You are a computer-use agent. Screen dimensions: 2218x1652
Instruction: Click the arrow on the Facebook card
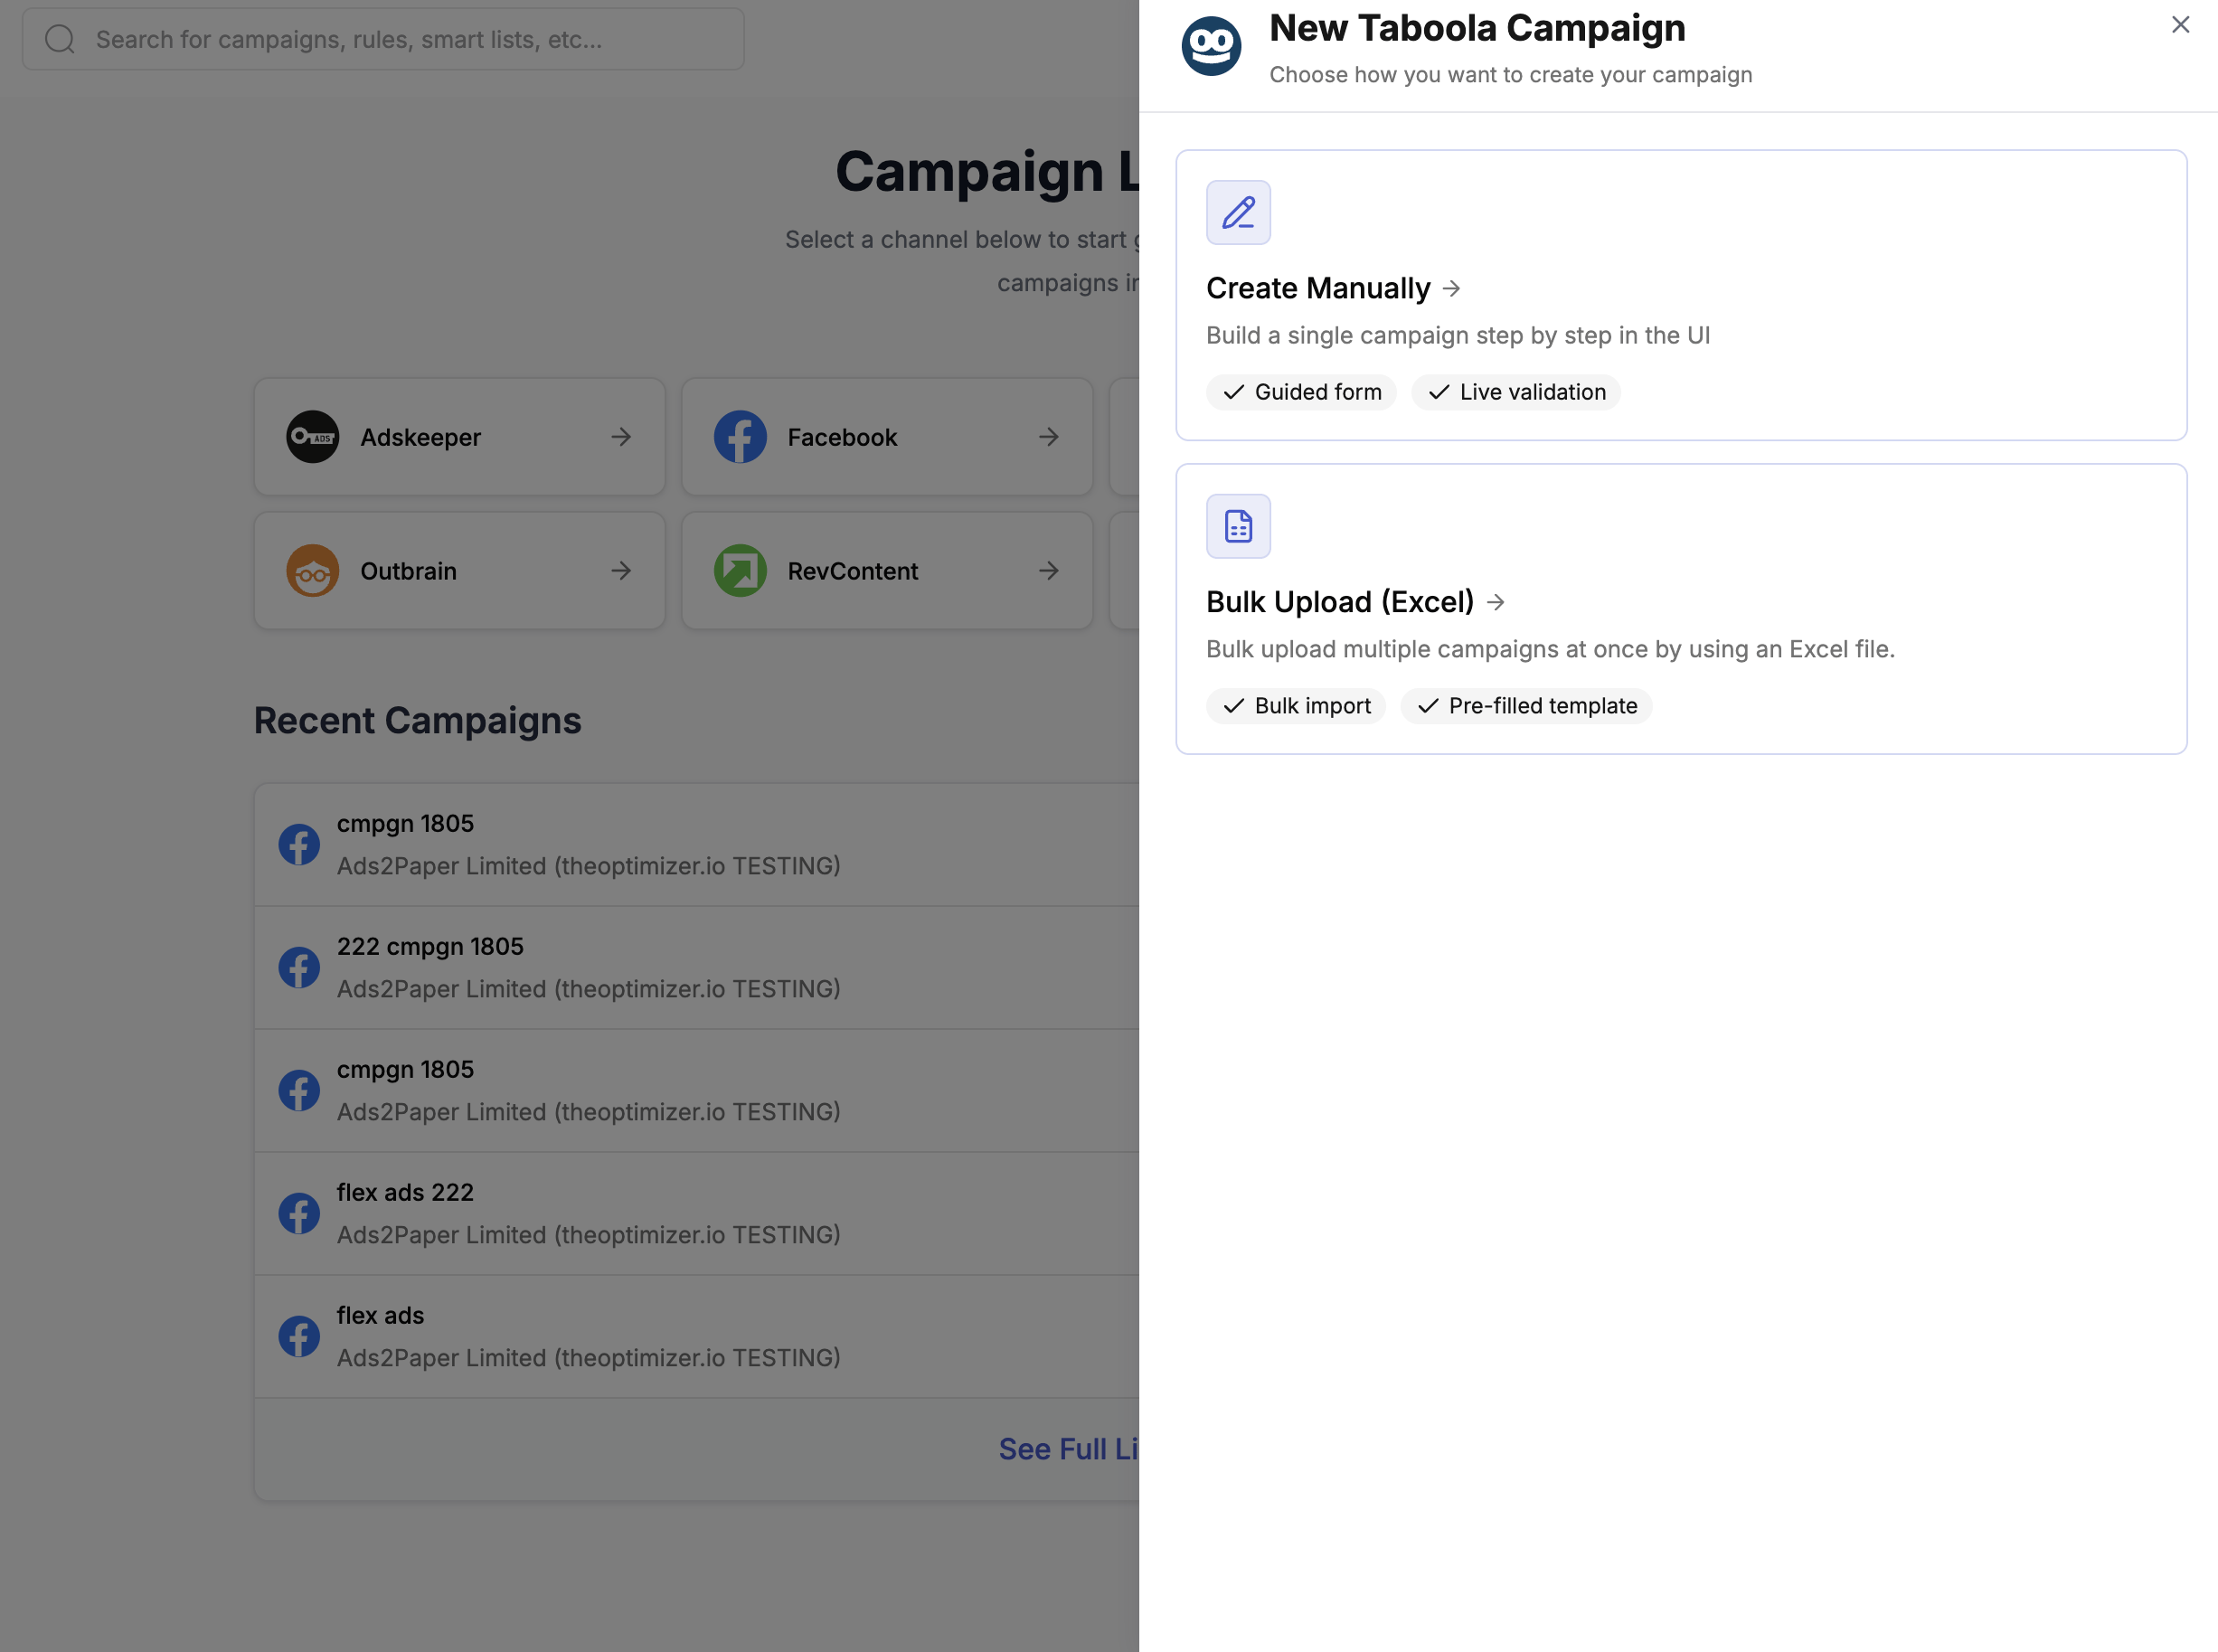click(x=1048, y=437)
